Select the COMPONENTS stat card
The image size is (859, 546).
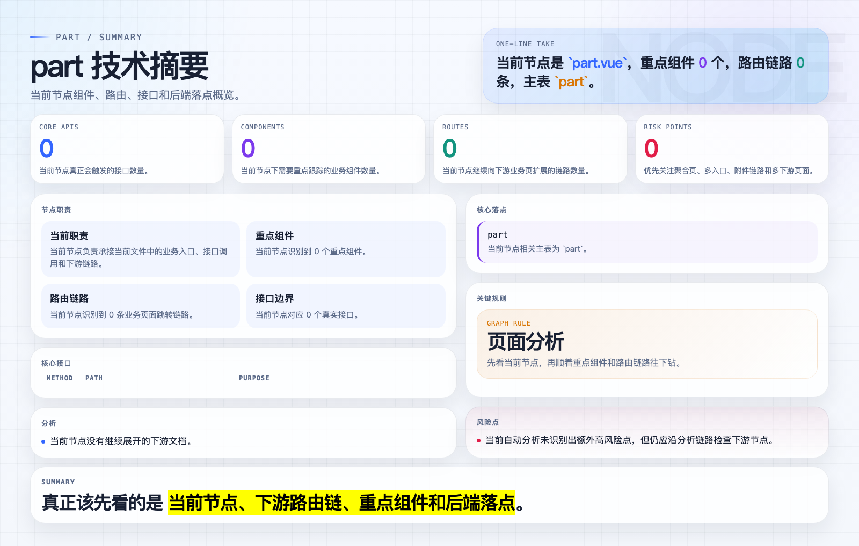(x=329, y=149)
